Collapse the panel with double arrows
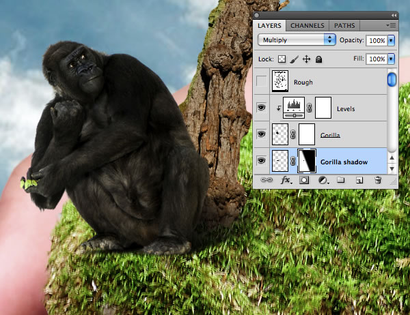410x315 pixels. click(394, 16)
